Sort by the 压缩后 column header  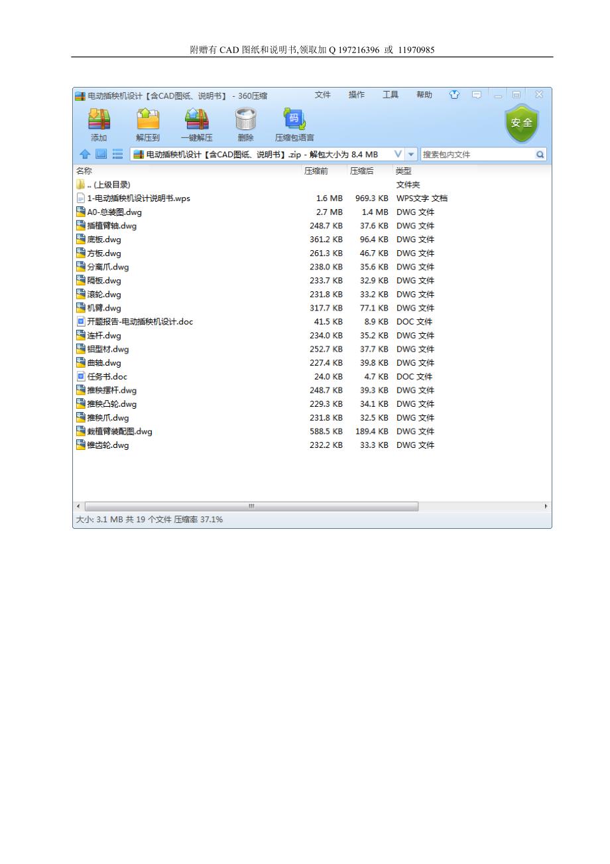(361, 171)
